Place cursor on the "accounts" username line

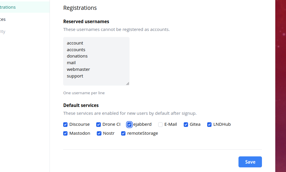click(76, 50)
